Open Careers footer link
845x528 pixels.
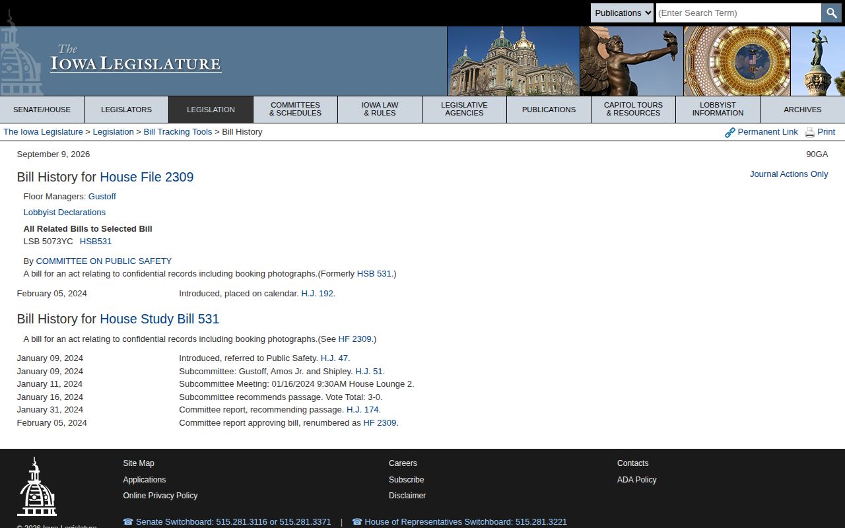pyautogui.click(x=403, y=463)
